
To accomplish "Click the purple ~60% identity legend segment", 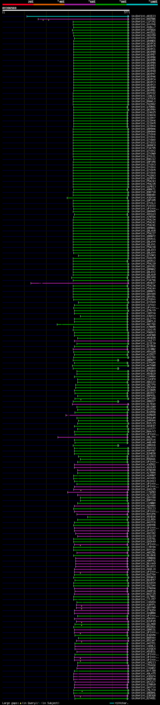I will (80, 5).
